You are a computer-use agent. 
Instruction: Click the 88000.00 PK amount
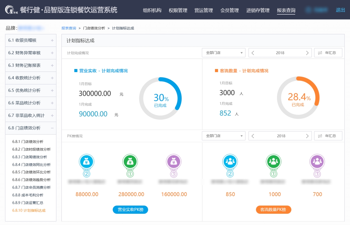coord(87,194)
